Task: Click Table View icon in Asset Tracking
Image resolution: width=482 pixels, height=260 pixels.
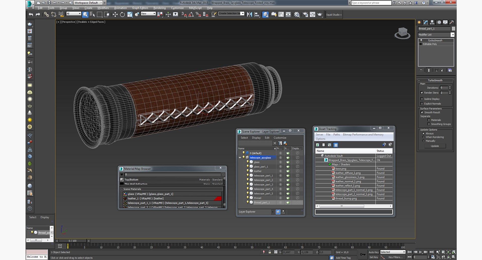Action: 336,145
